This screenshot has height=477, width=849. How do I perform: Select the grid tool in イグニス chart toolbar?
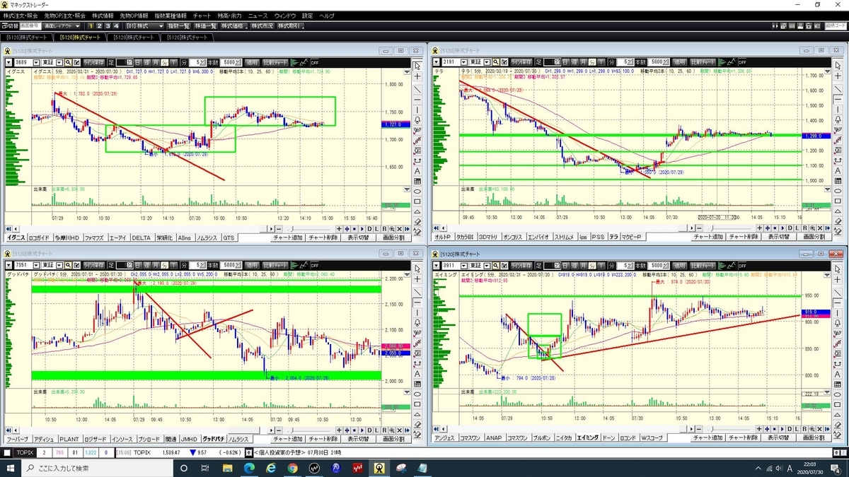pos(417,181)
